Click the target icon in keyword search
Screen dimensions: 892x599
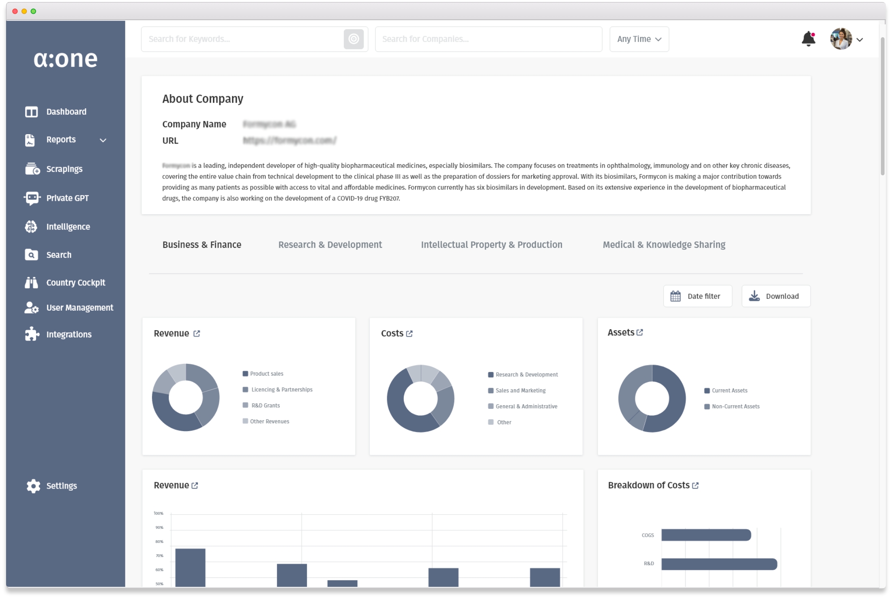tap(354, 39)
